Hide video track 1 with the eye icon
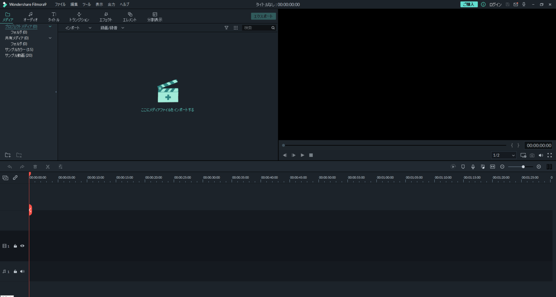The image size is (556, 297). (22, 246)
